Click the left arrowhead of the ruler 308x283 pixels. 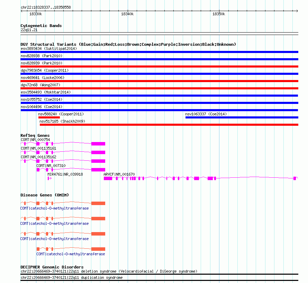pos(21,11)
